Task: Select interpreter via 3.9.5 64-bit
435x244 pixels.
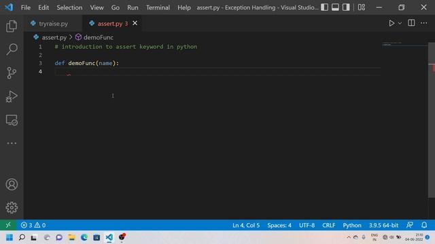Action: 383,225
